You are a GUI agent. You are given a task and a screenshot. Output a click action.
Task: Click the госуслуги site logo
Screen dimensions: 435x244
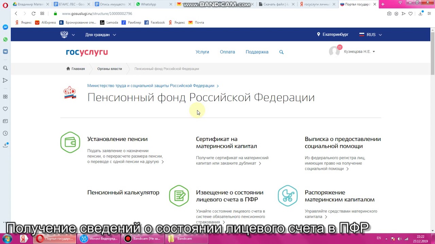click(x=87, y=52)
